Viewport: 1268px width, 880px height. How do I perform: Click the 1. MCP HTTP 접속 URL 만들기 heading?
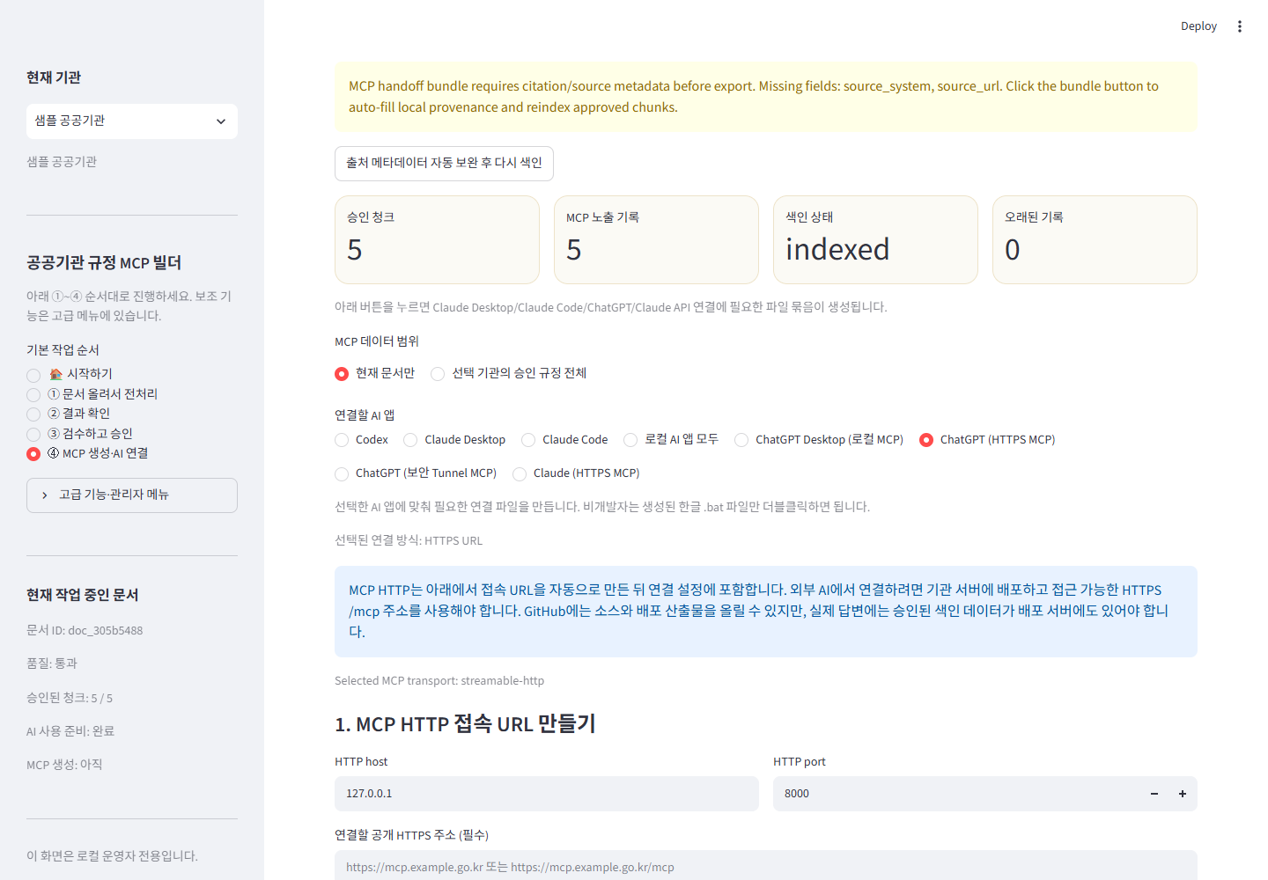coord(465,724)
